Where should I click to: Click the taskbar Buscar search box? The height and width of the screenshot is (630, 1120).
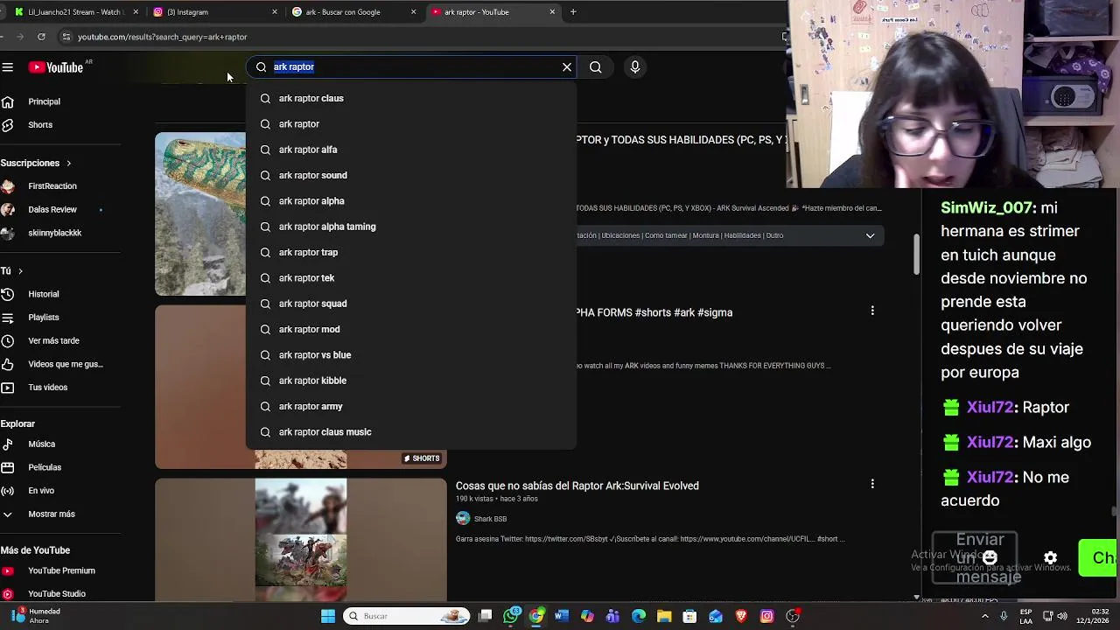406,616
